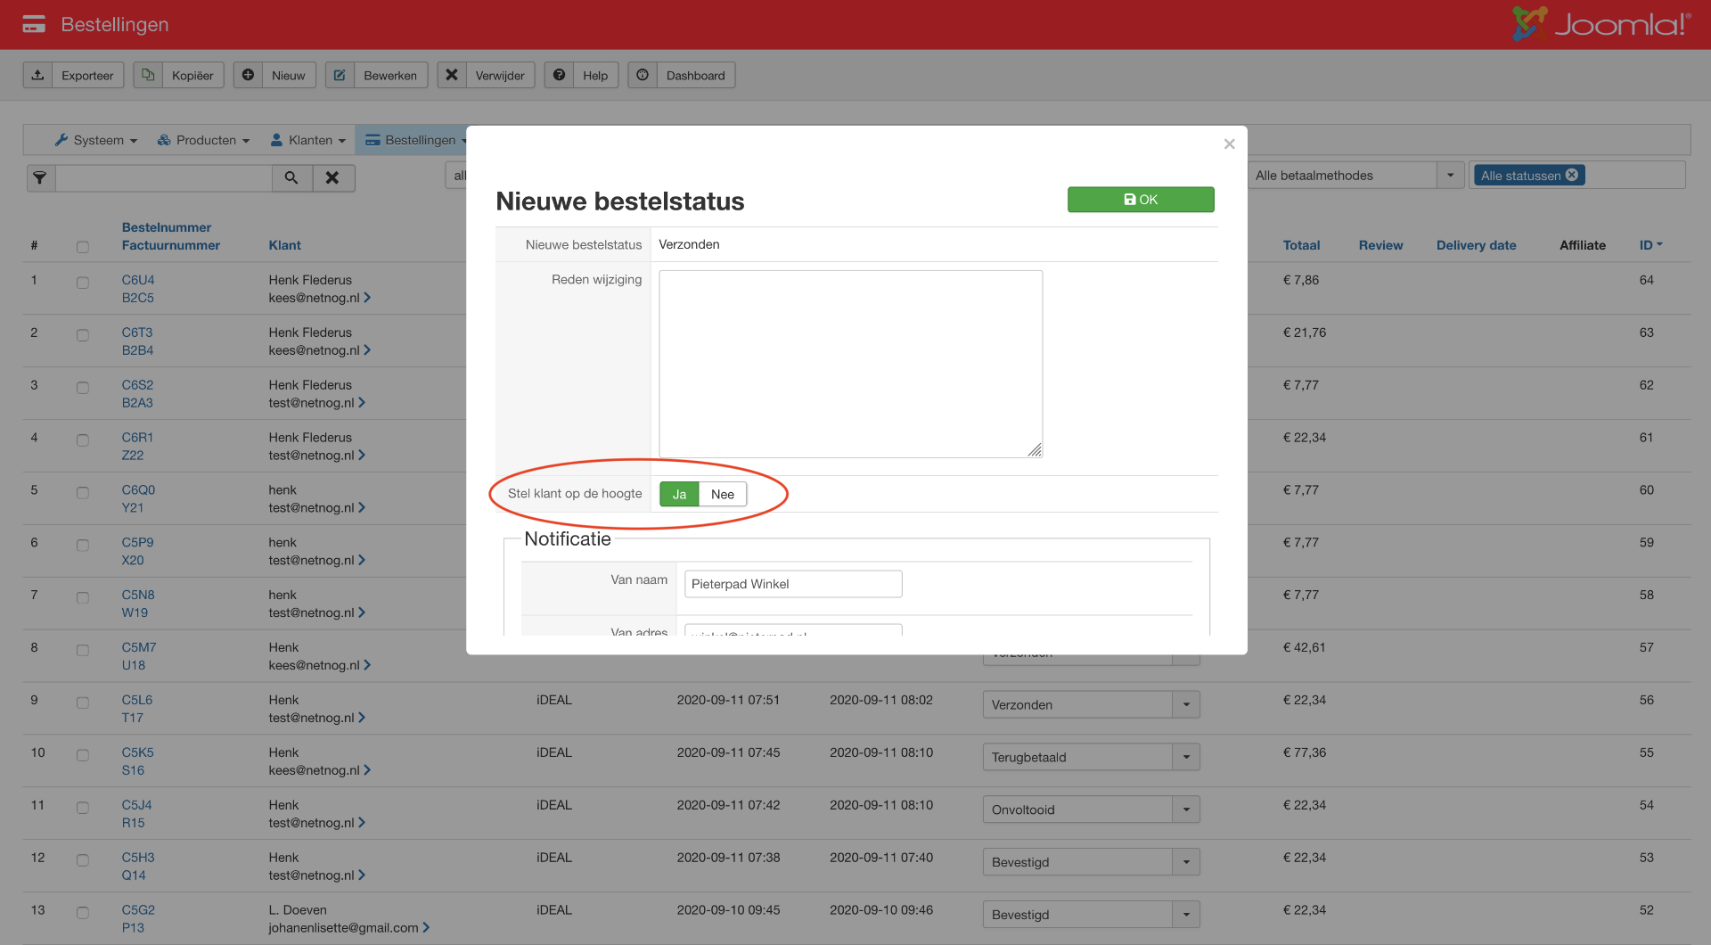Open customer arrow for order C5M7
The width and height of the screenshot is (1711, 945).
click(367, 665)
